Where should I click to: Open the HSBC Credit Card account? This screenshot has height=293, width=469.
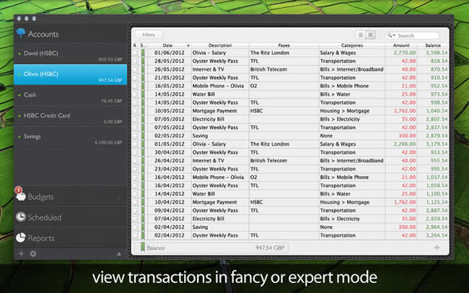70,115
